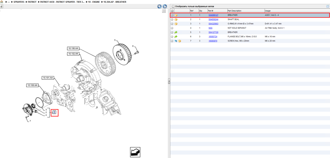The width and height of the screenshot is (330, 158).
Task: Toggle the selection circle on the NSS row
Action: 172,28
